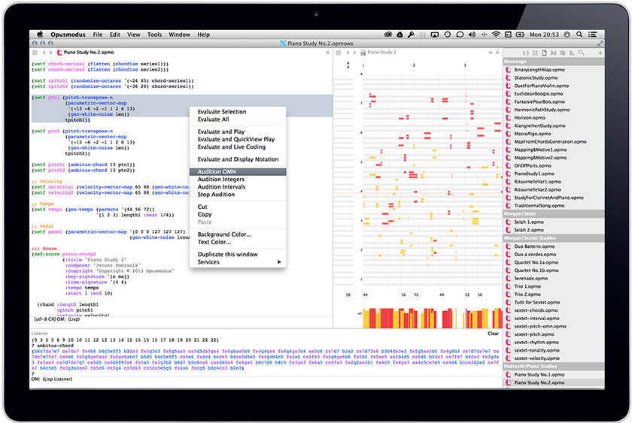The image size is (632, 423).
Task: Select Copy in context menu
Action: click(238, 215)
